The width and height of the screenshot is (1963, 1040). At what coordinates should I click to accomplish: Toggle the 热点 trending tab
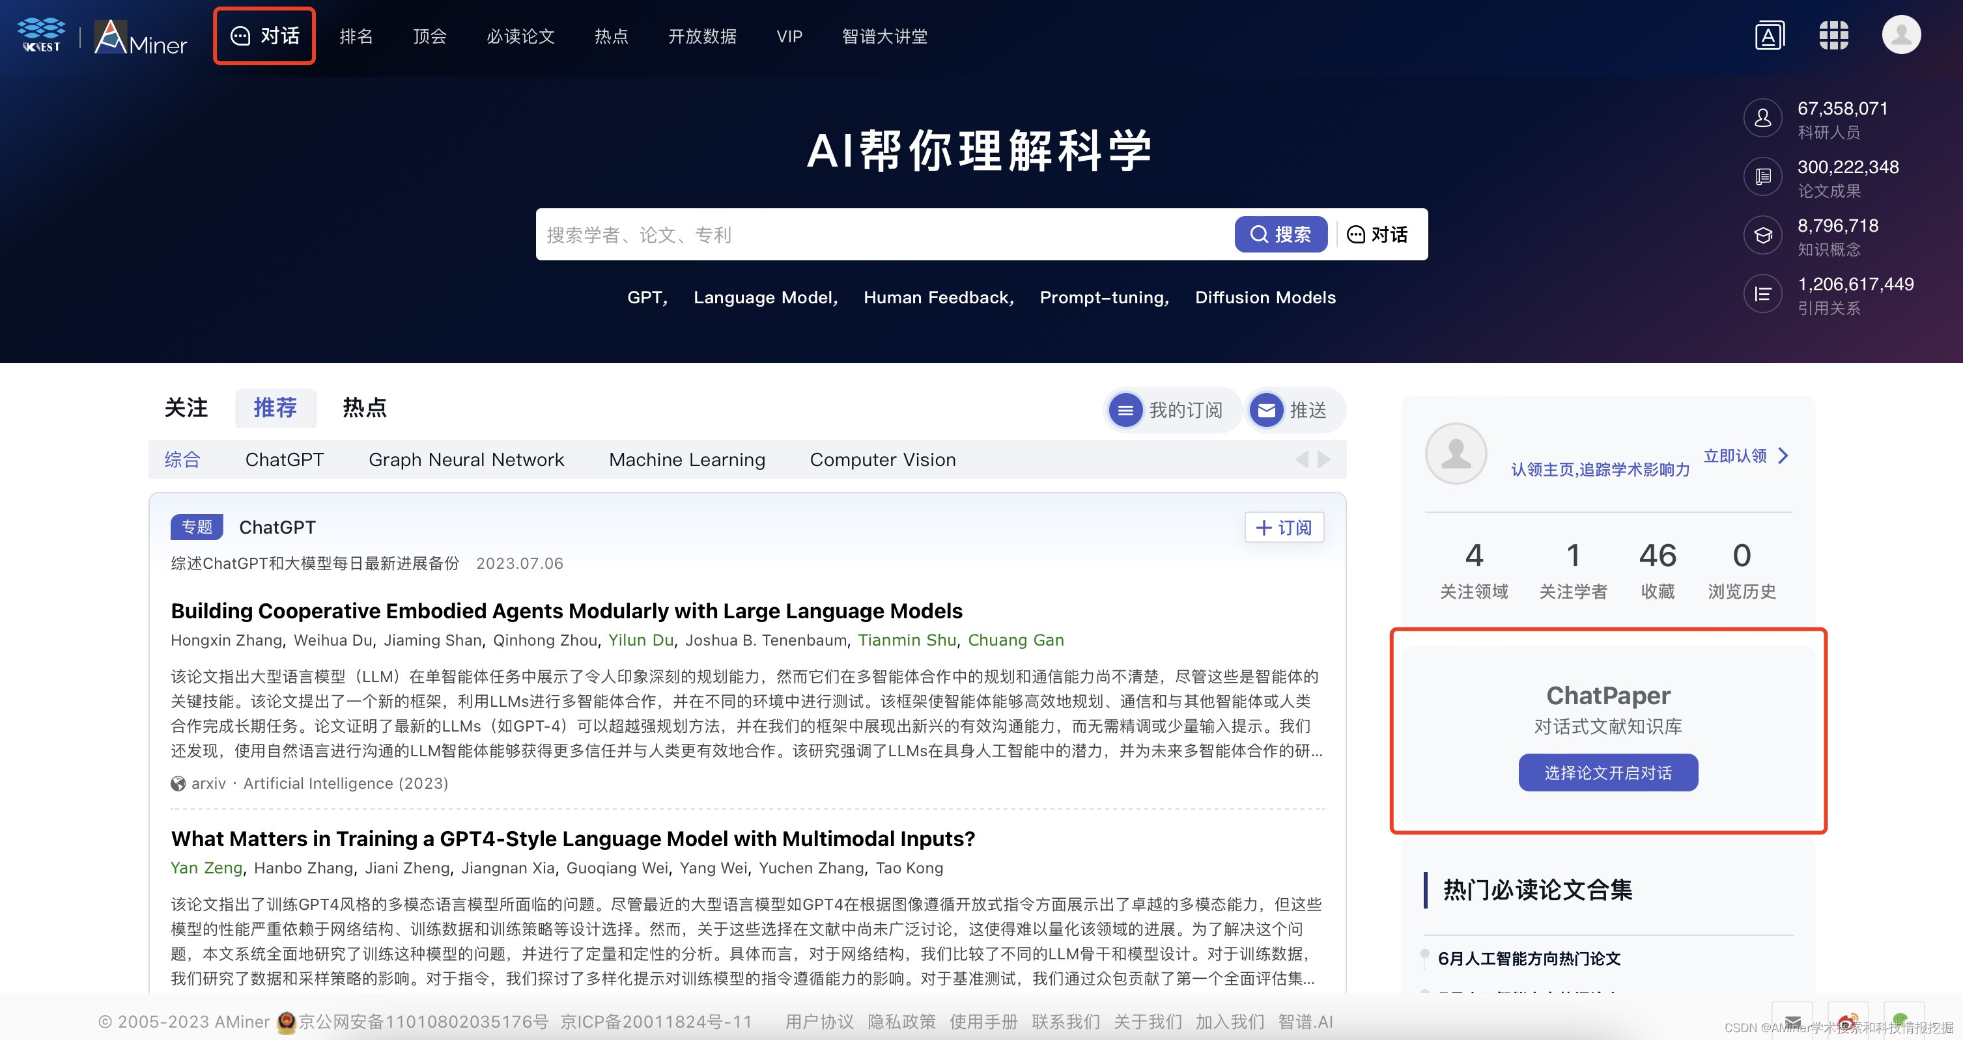(x=363, y=409)
